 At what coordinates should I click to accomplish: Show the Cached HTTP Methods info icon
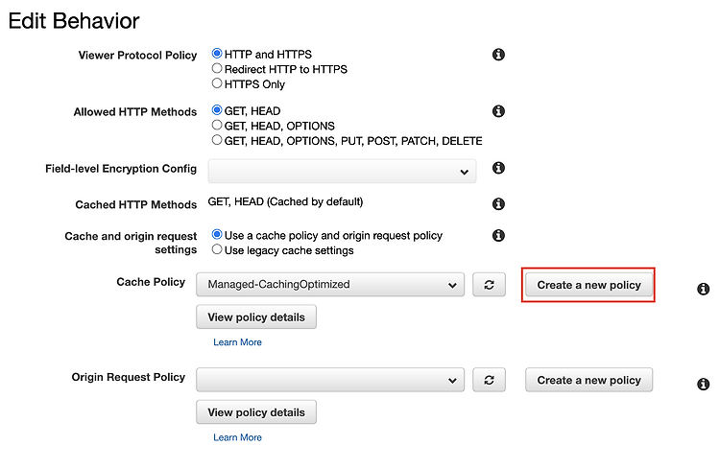click(x=498, y=203)
